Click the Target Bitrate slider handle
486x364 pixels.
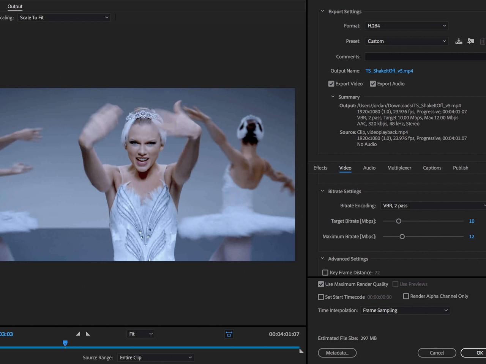(x=399, y=221)
